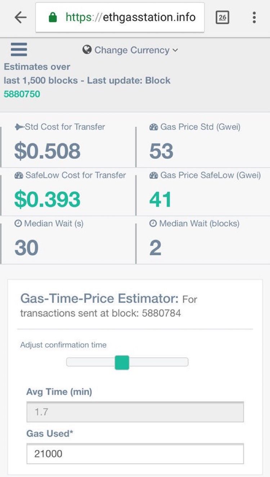Viewport: 270px width, 477px height.
Task: Click the Avg Time (min) field
Action: [135, 412]
